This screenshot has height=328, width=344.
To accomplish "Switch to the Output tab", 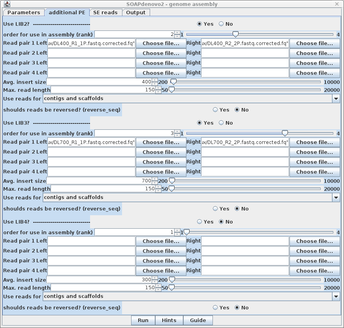I will click(136, 12).
